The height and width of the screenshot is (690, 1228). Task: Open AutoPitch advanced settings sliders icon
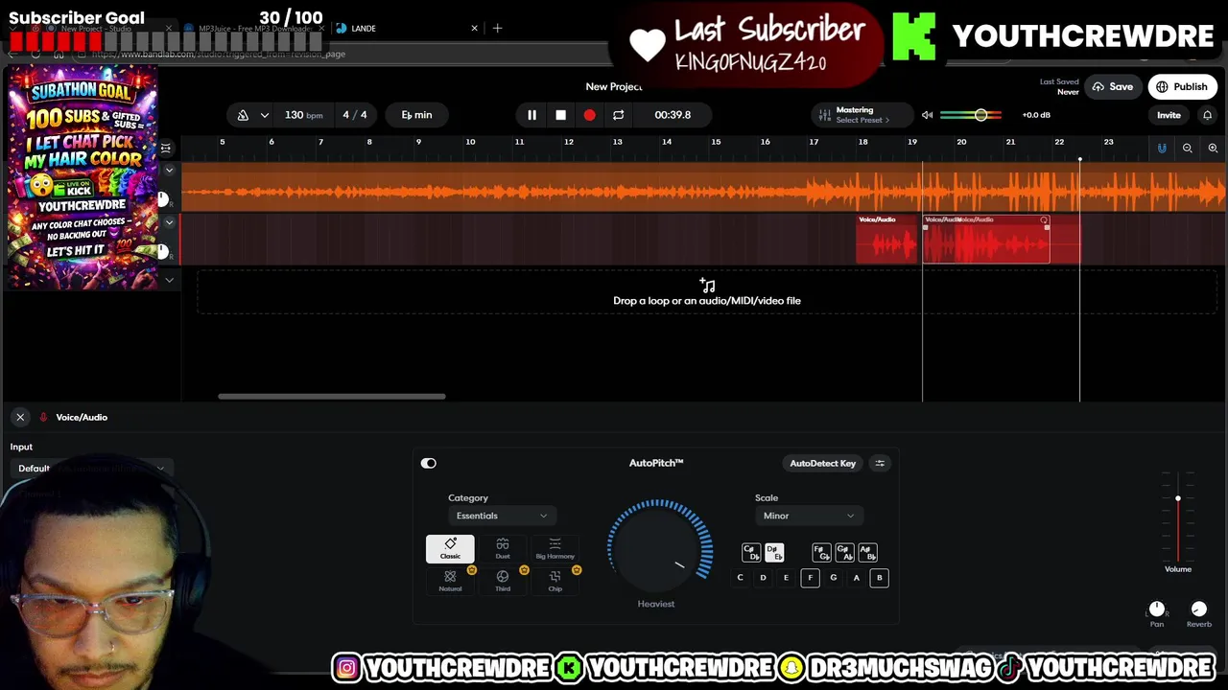click(x=880, y=464)
